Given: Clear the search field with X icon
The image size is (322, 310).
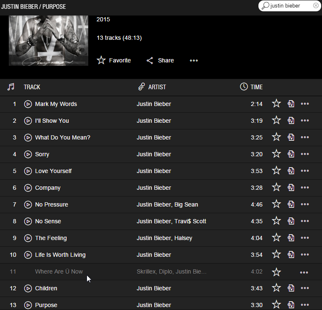Looking at the screenshot, I should (x=316, y=5).
